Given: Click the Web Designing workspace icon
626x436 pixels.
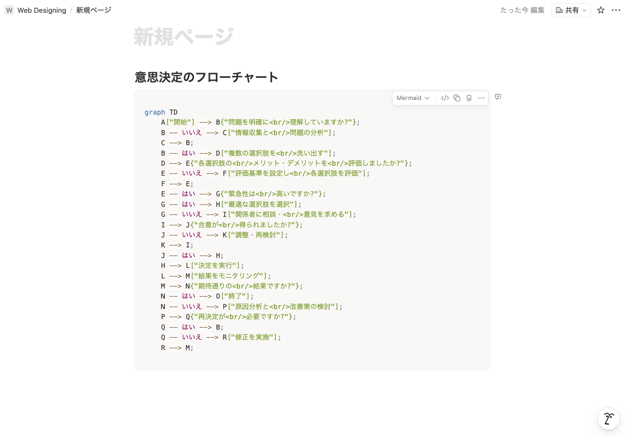Looking at the screenshot, I should pyautogui.click(x=9, y=10).
